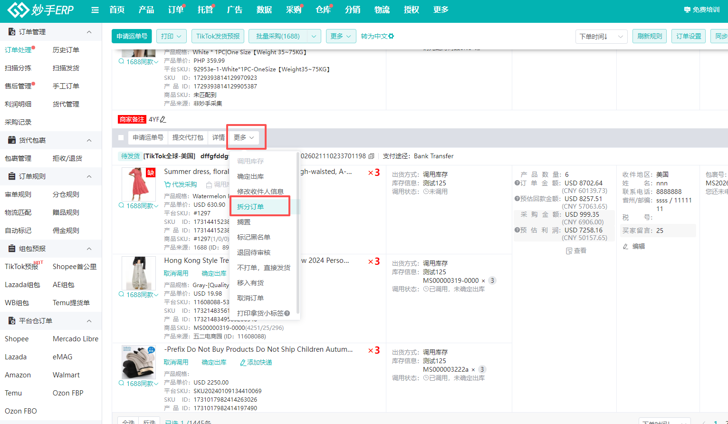Copy order number using the copy icon
The width and height of the screenshot is (728, 424).
tap(372, 156)
